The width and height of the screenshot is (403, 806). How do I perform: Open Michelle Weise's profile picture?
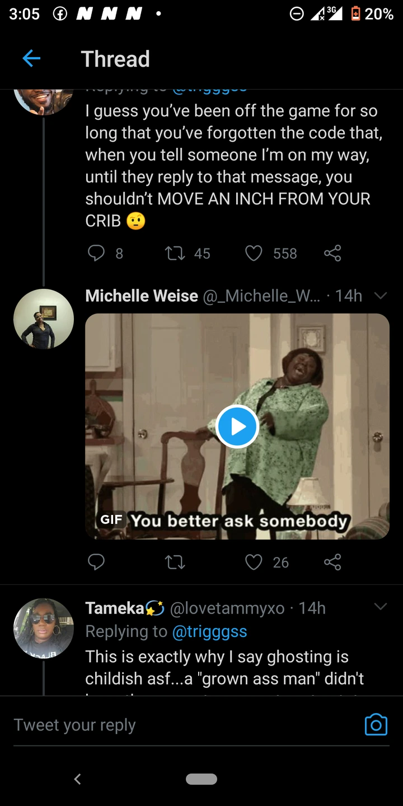click(44, 319)
